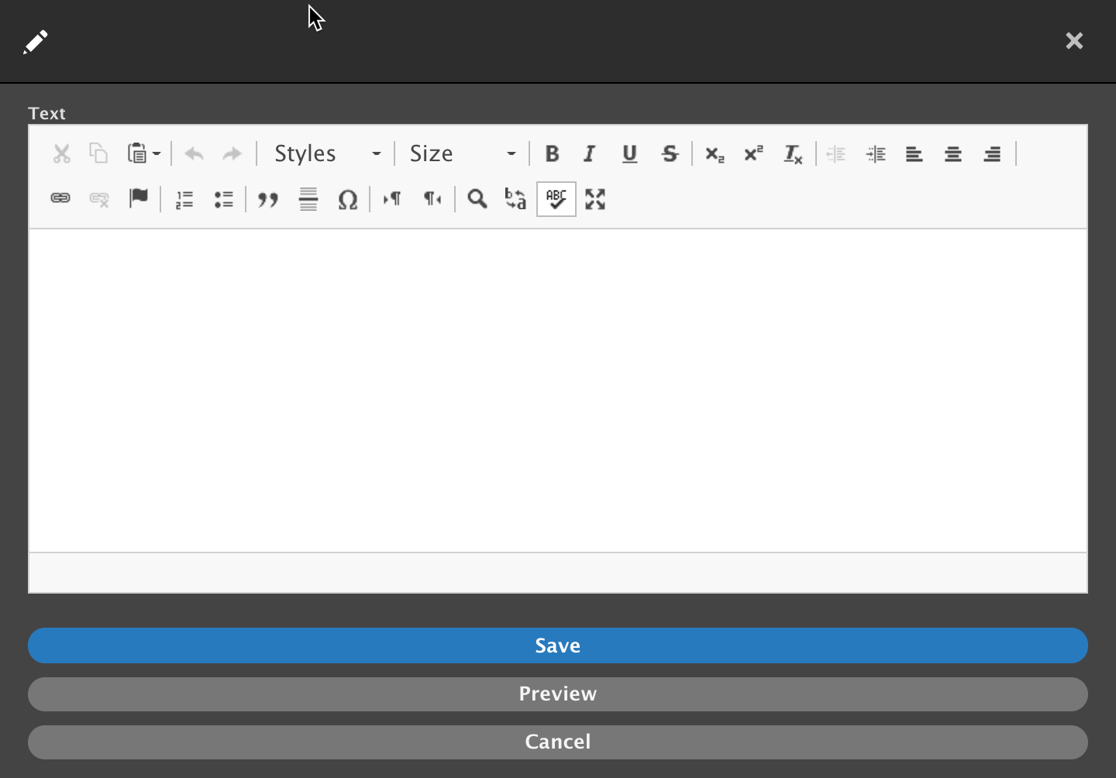This screenshot has width=1116, height=778.
Task: Insert an anchor with the flag icon
Action: 139,198
